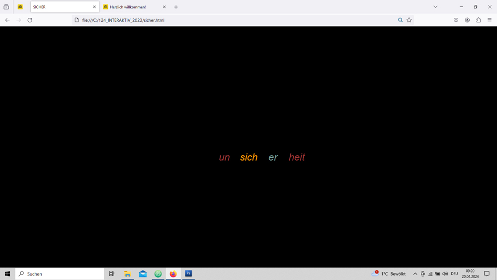497x280 pixels.
Task: Click the file page info icon in URL bar
Action: click(x=77, y=20)
